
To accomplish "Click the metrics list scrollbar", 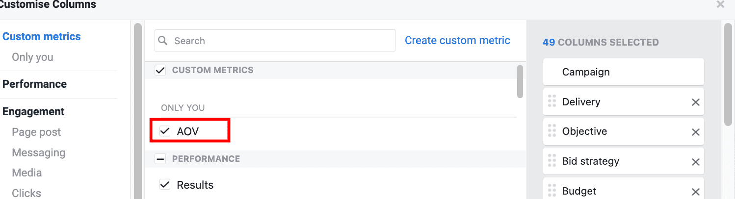I will click(x=520, y=81).
